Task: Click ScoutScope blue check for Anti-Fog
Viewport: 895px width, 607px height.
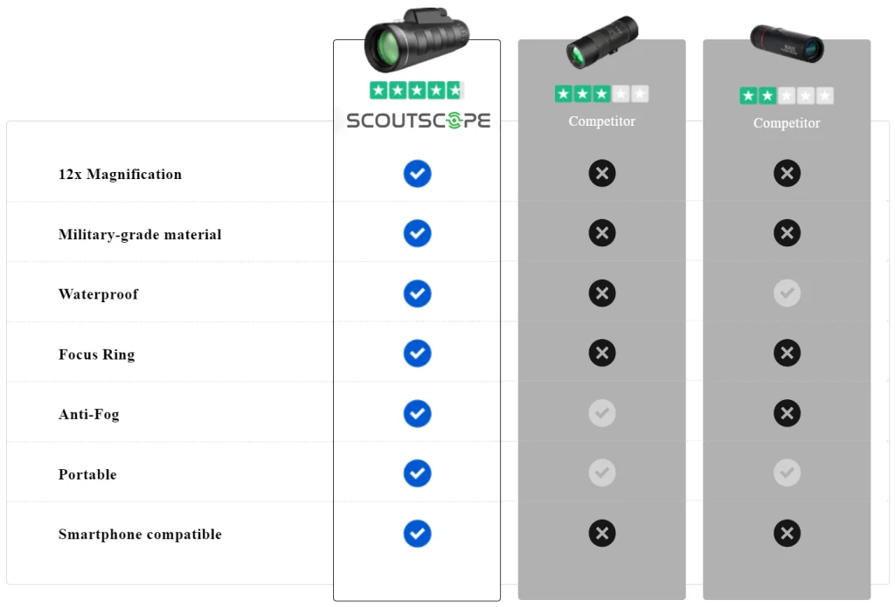Action: pos(417,414)
